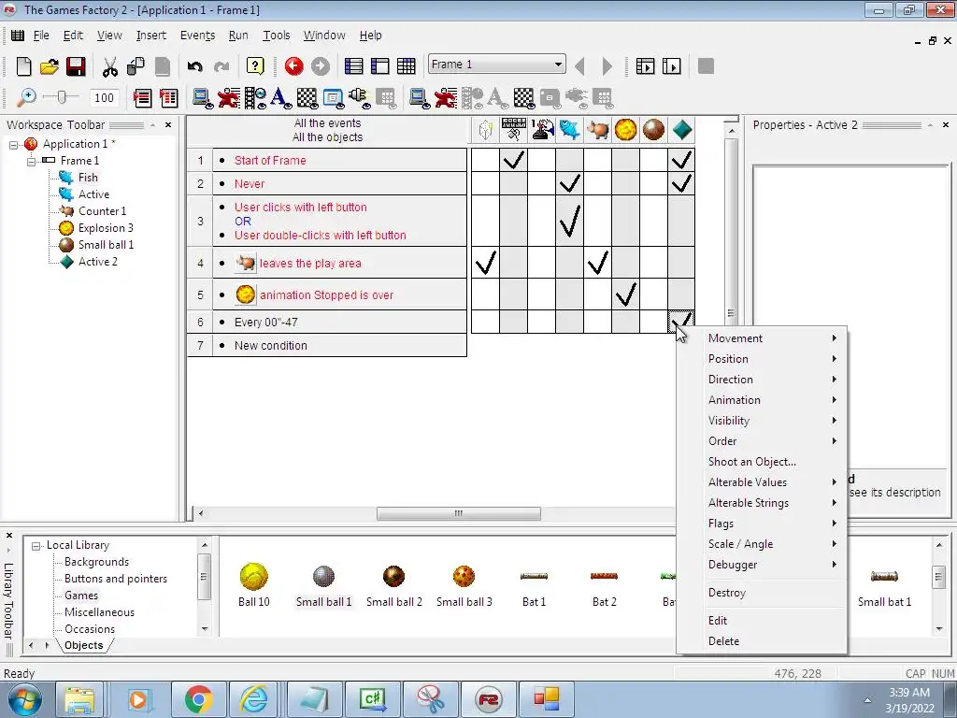
Task: Run the current frame icon
Action: pos(671,66)
